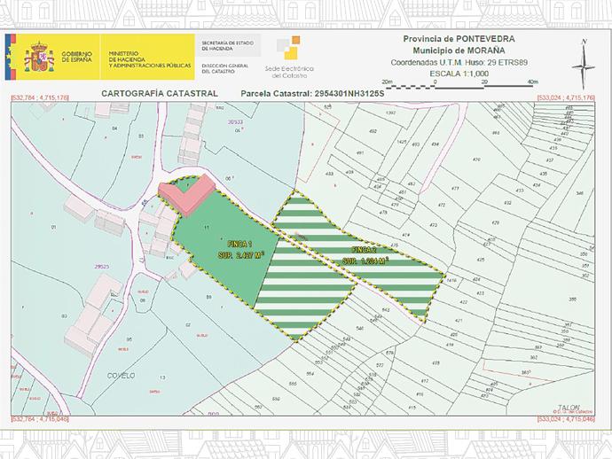Click the Dirección General del Catastro text
The width and height of the screenshot is (612, 459).
point(230,68)
